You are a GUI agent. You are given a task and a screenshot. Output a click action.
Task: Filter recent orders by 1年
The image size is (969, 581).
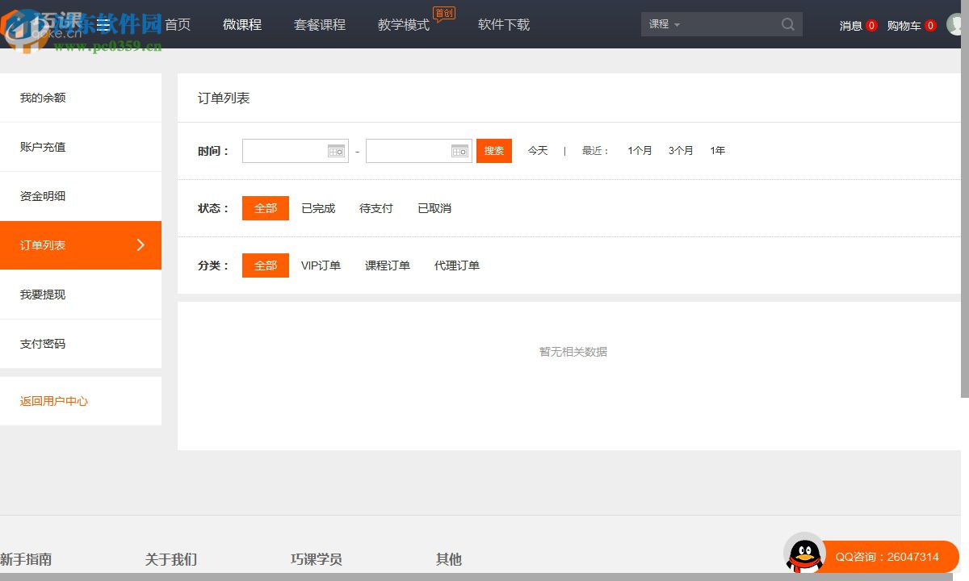click(717, 150)
